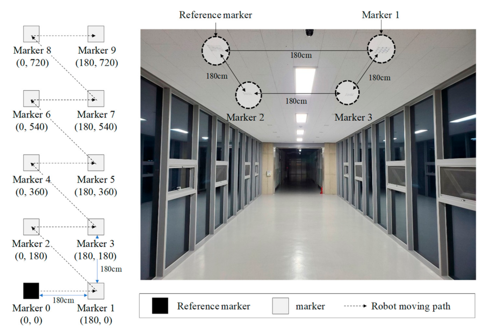The width and height of the screenshot is (482, 331).
Task: Click the black square in the legend
Action: (x=160, y=306)
